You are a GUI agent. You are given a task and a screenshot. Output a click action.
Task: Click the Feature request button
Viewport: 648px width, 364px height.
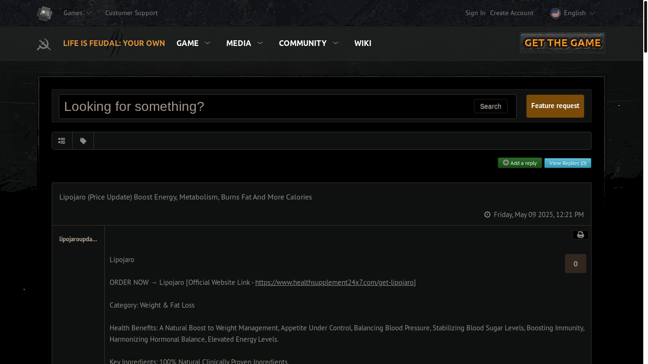(x=555, y=106)
